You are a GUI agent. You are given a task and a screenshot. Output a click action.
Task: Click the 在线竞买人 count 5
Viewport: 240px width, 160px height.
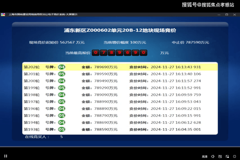click(61, 137)
